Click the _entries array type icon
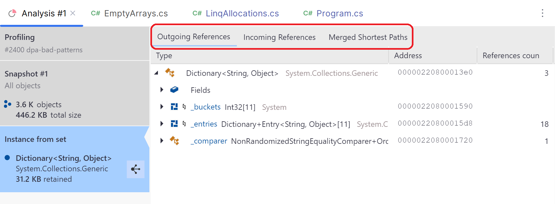 click(174, 124)
